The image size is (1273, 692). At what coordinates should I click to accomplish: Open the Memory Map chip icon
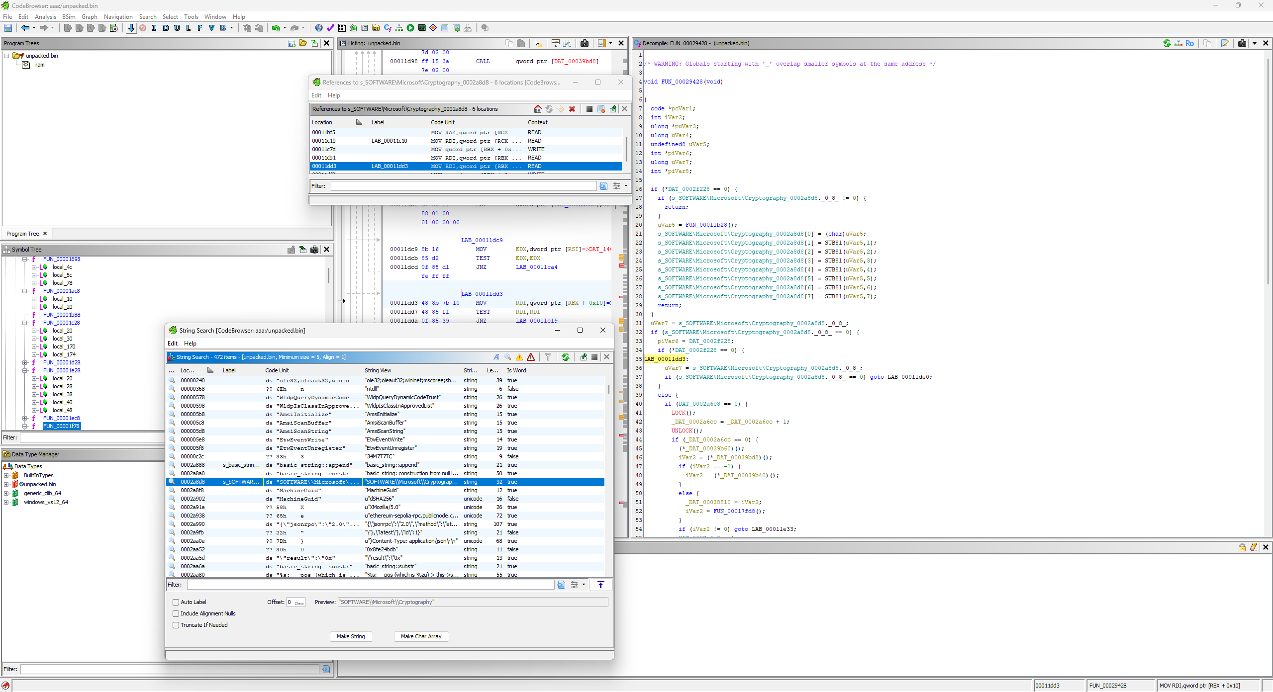point(422,28)
